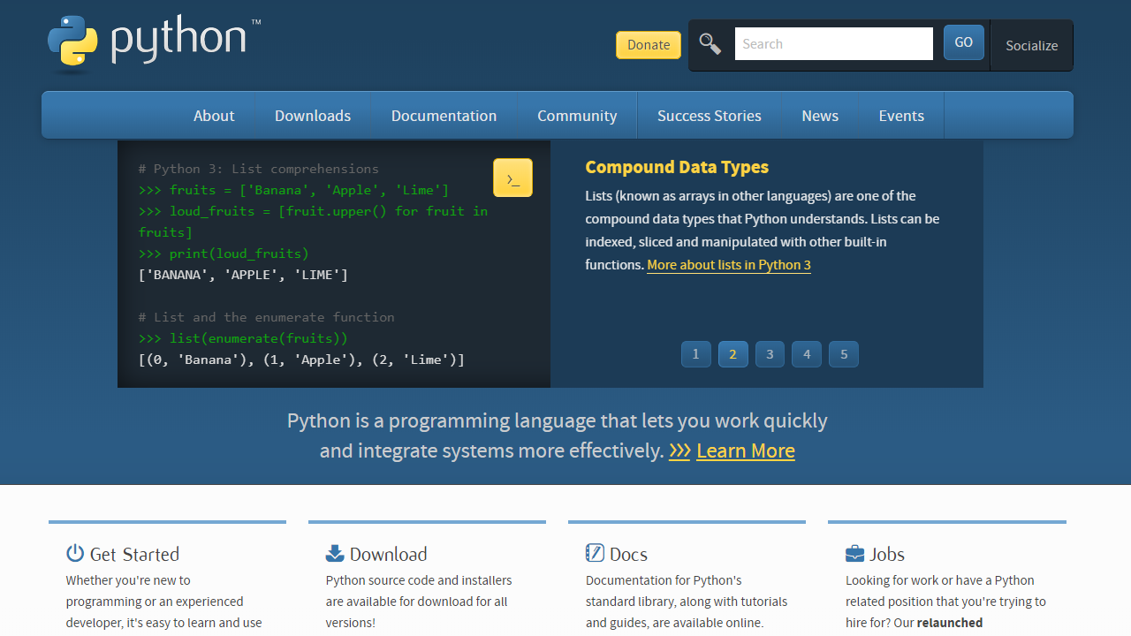Open the Events section
The height and width of the screenshot is (636, 1131).
[900, 115]
